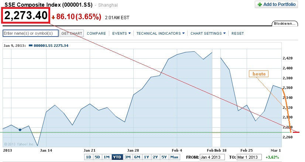
Task: Show the Max time range
Action: (x=175, y=157)
